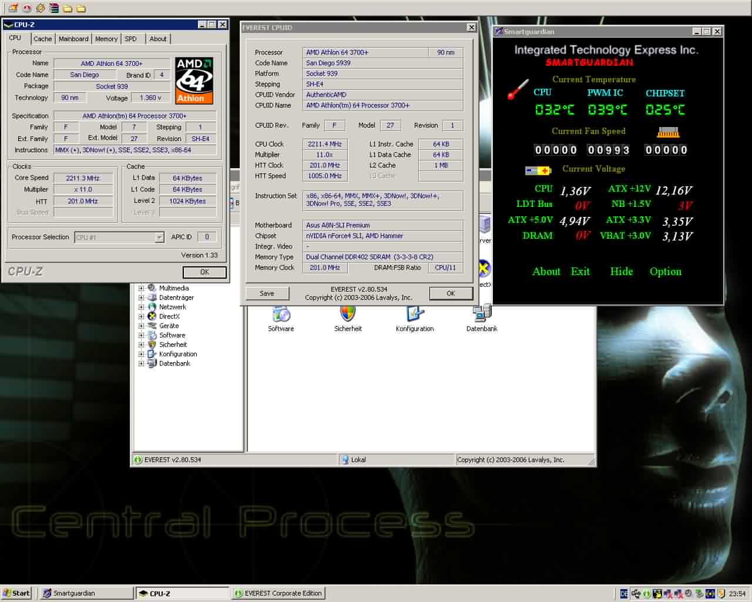Click Hide in Smartguardian
Image resolution: width=752 pixels, height=602 pixels.
pyautogui.click(x=622, y=272)
